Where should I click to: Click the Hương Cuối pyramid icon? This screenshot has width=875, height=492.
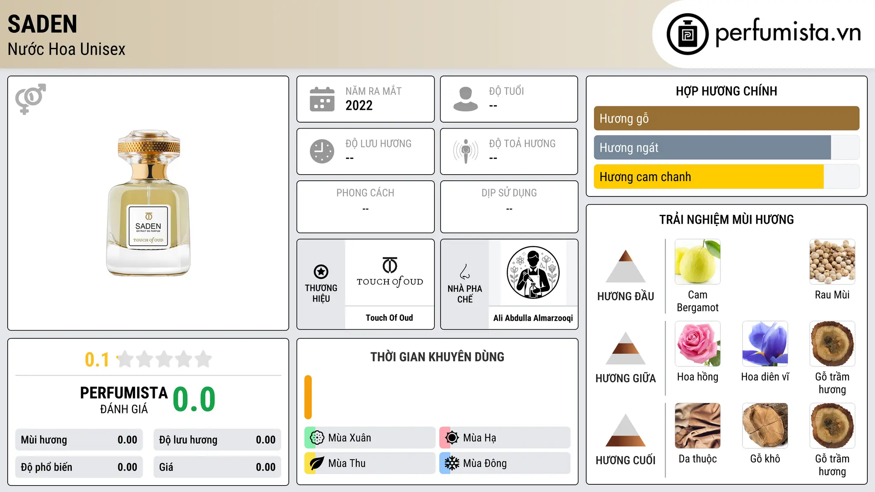(x=625, y=430)
